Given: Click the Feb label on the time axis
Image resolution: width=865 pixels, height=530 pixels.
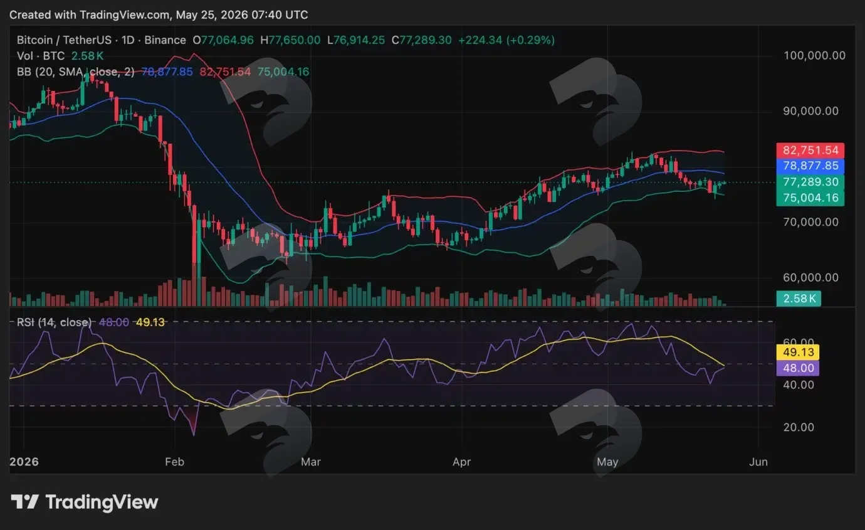Looking at the screenshot, I should tap(174, 462).
